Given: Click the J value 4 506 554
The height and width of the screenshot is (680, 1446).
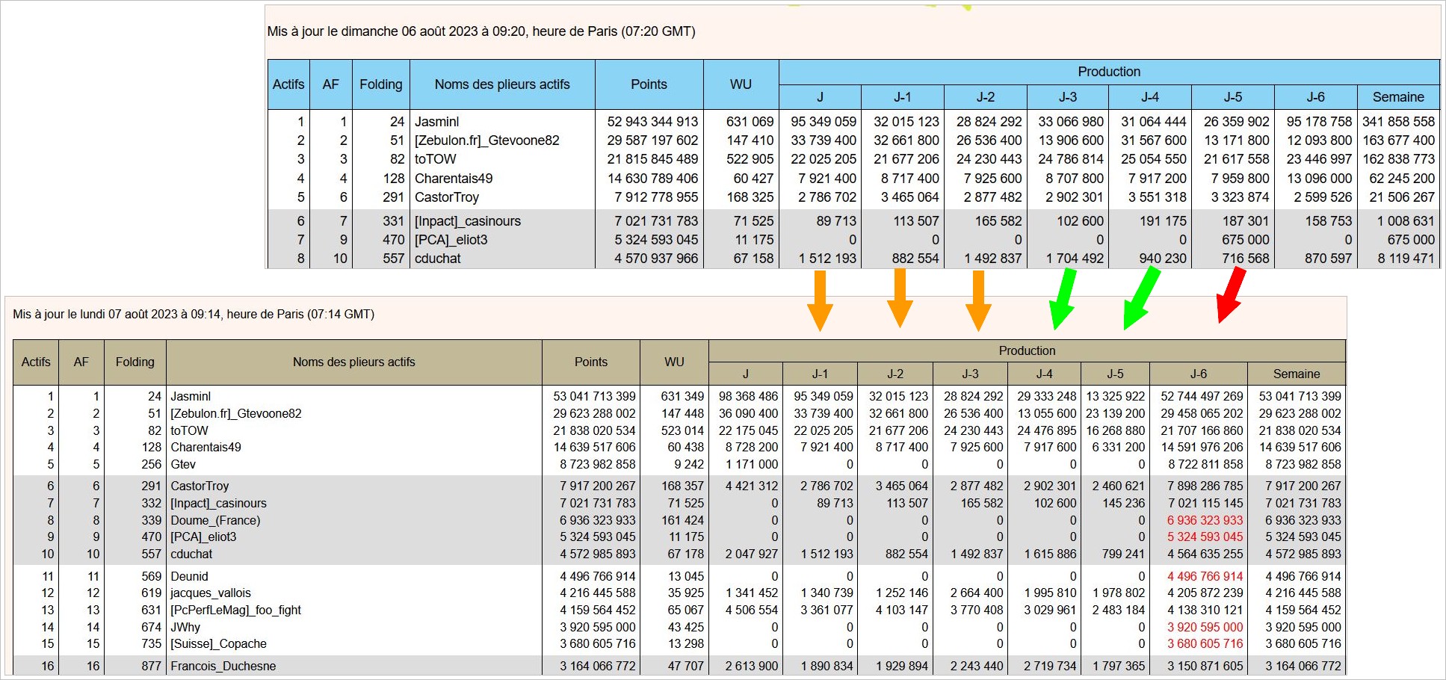Looking at the screenshot, I should [x=752, y=610].
